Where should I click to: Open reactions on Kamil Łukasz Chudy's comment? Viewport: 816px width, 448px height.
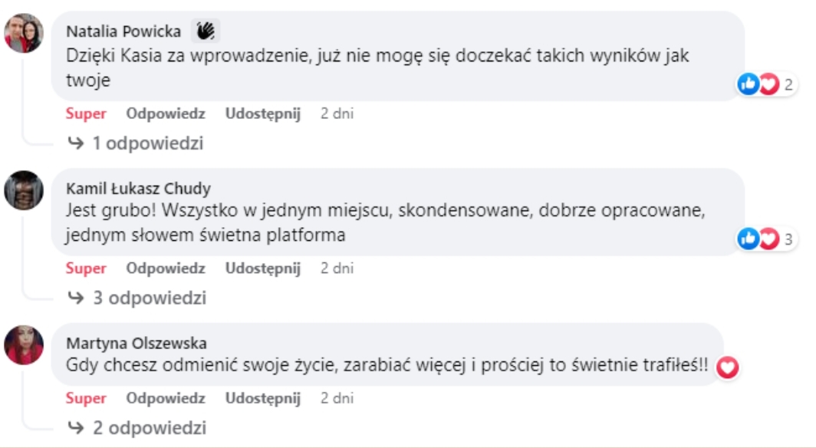pyautogui.click(x=765, y=239)
